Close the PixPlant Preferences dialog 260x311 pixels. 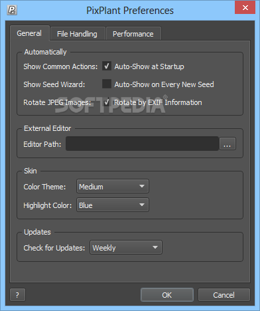(x=245, y=8)
